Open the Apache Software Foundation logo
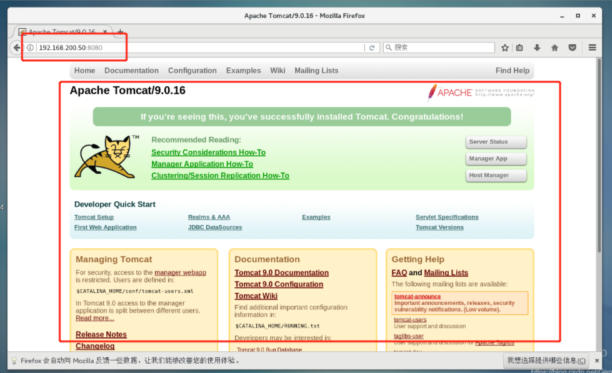This screenshot has width=612, height=373. point(481,93)
